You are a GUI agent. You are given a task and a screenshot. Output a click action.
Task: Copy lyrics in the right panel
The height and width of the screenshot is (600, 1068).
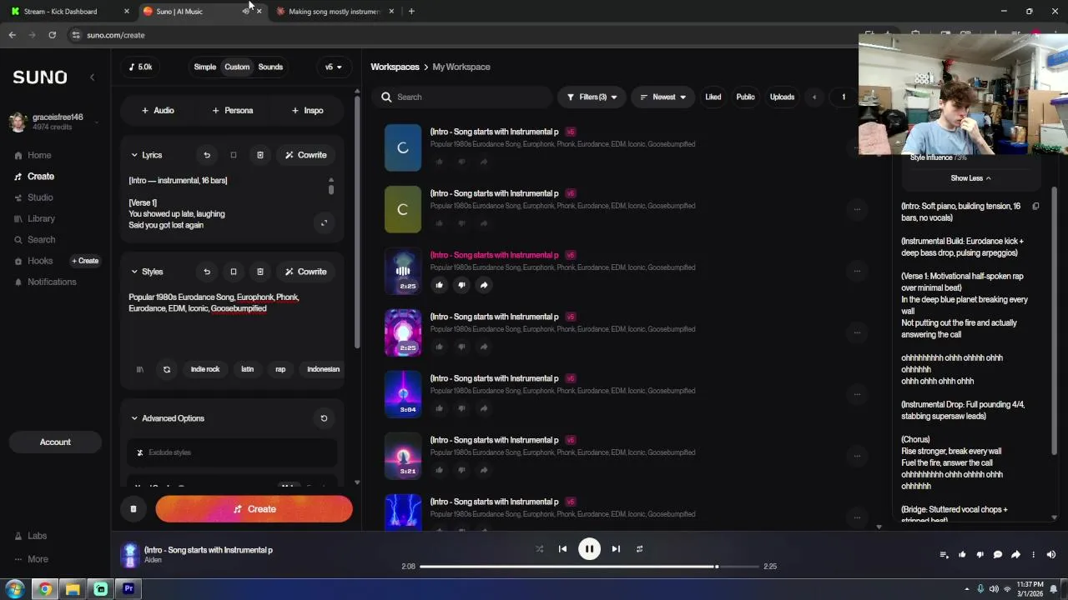(x=1035, y=207)
